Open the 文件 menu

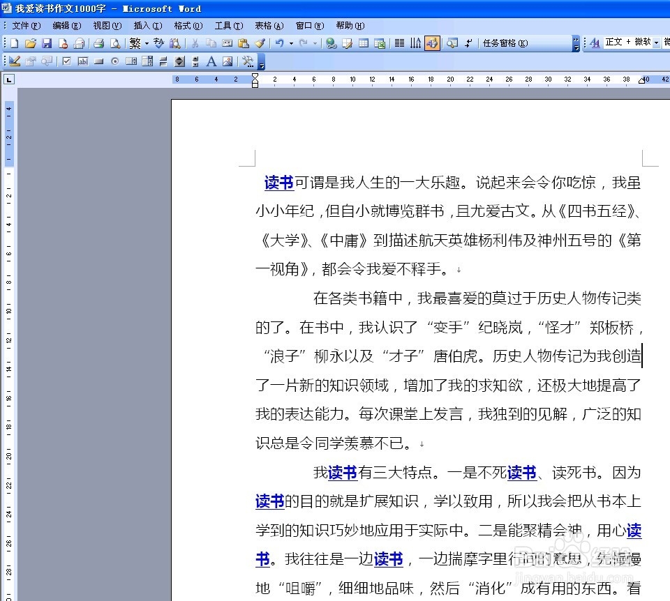coord(24,26)
